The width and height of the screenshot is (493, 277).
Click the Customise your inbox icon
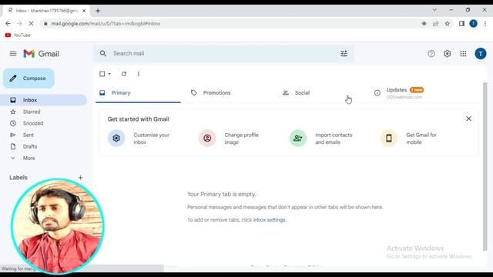(x=116, y=138)
